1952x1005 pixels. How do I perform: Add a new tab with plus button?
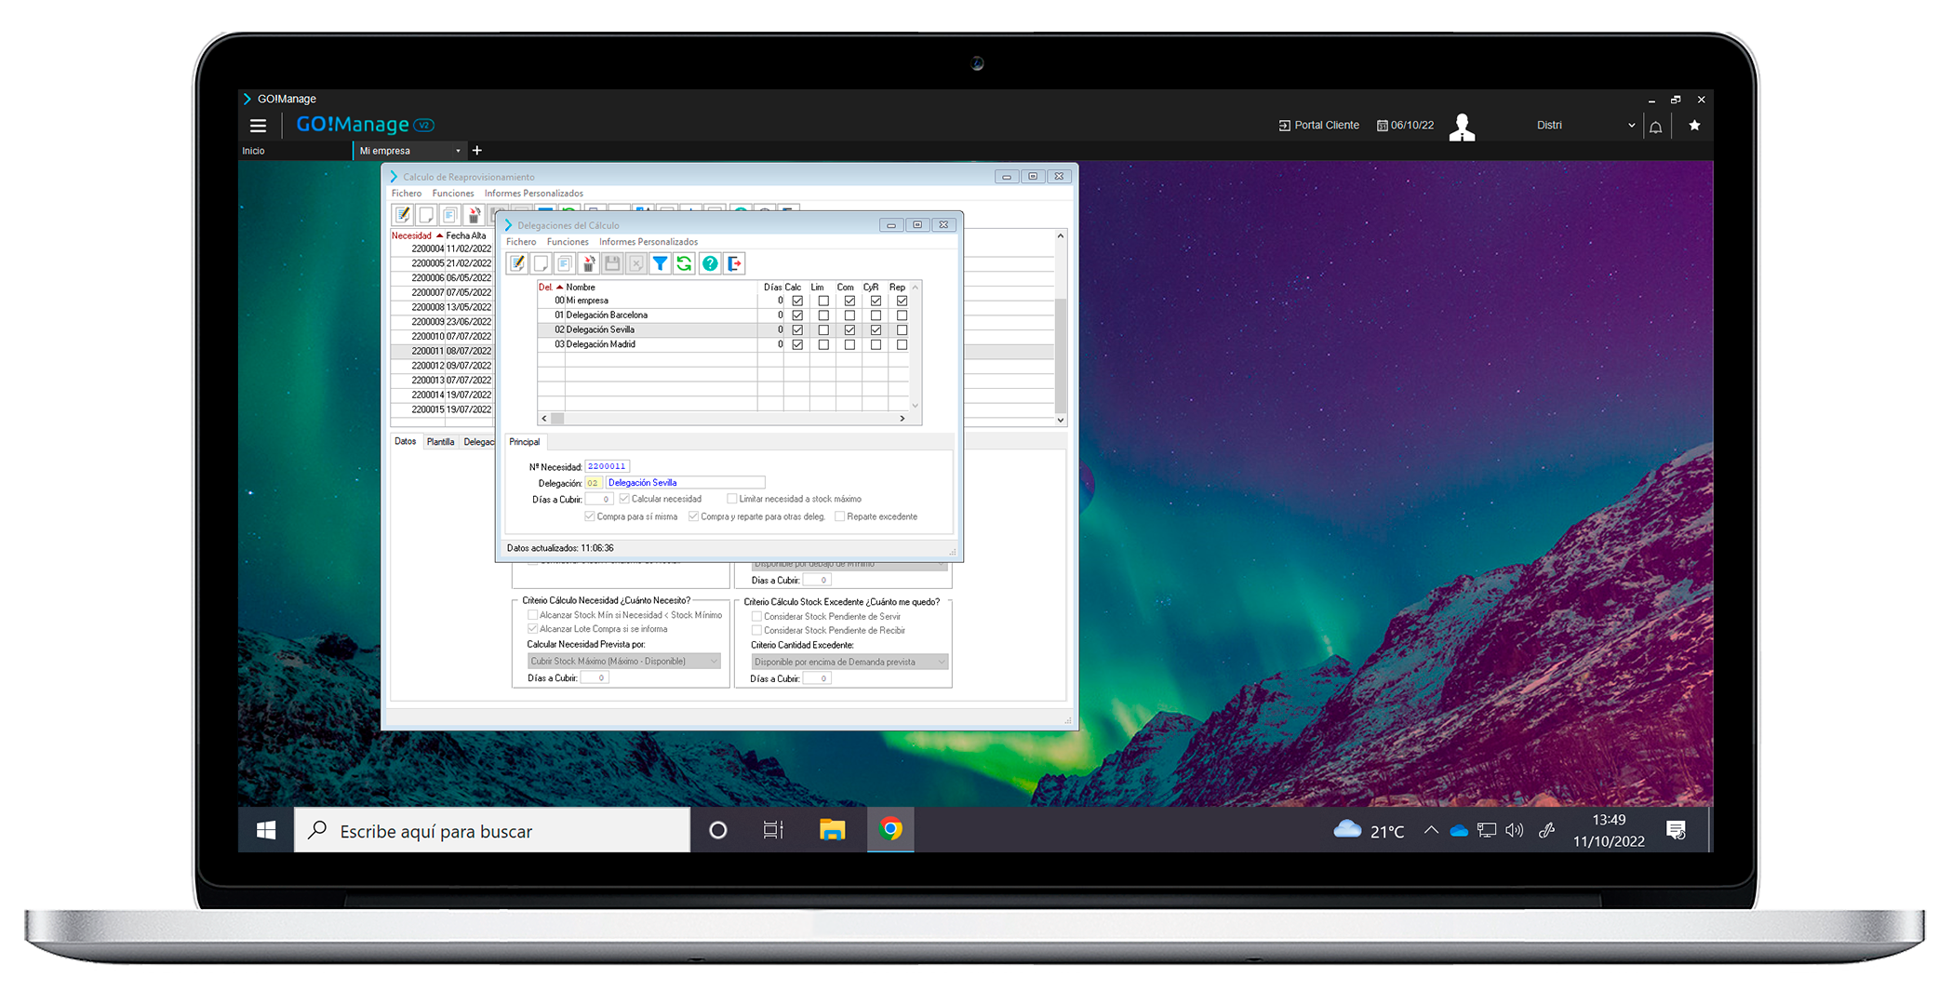click(x=477, y=151)
